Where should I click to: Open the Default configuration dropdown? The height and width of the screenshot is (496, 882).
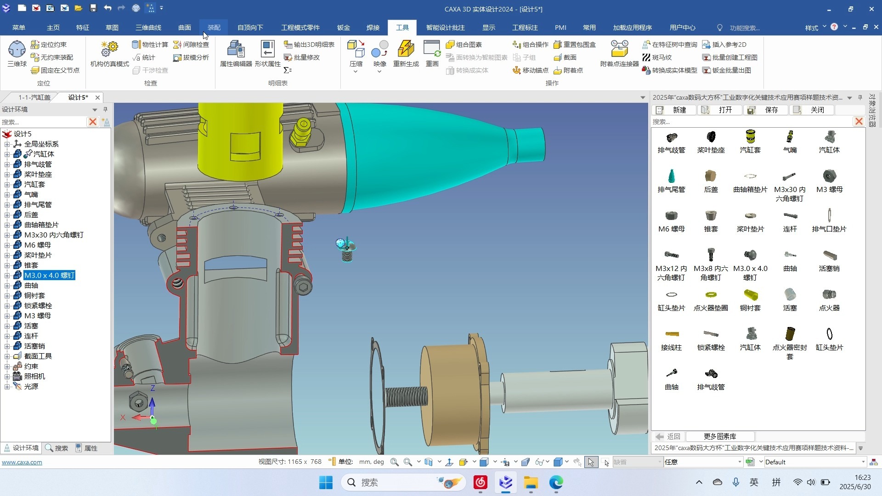863,462
